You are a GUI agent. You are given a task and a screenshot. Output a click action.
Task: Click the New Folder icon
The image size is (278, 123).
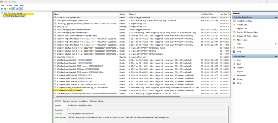coord(234,40)
